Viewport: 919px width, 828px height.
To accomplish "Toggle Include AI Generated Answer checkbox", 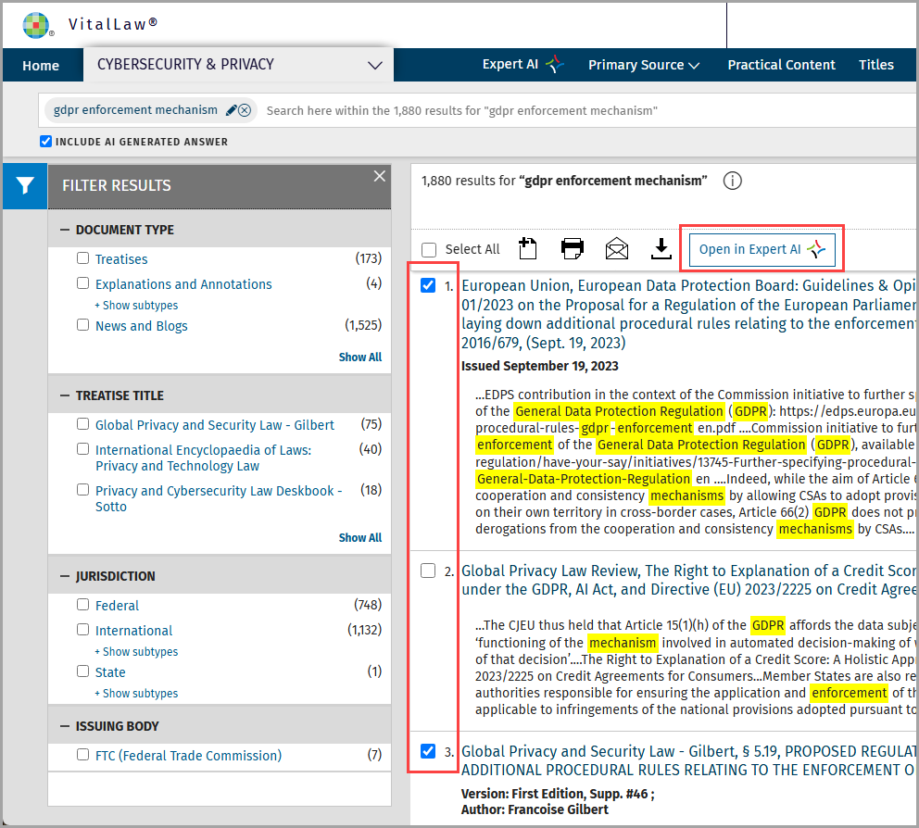I will coord(45,141).
